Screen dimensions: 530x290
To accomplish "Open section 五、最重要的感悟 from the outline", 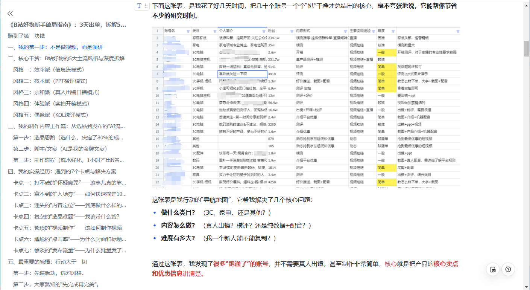I will 47,262.
